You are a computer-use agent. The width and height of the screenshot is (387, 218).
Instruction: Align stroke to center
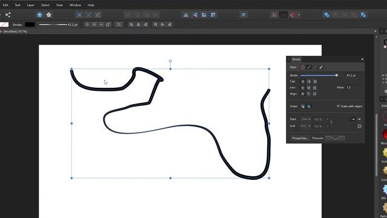(302, 94)
